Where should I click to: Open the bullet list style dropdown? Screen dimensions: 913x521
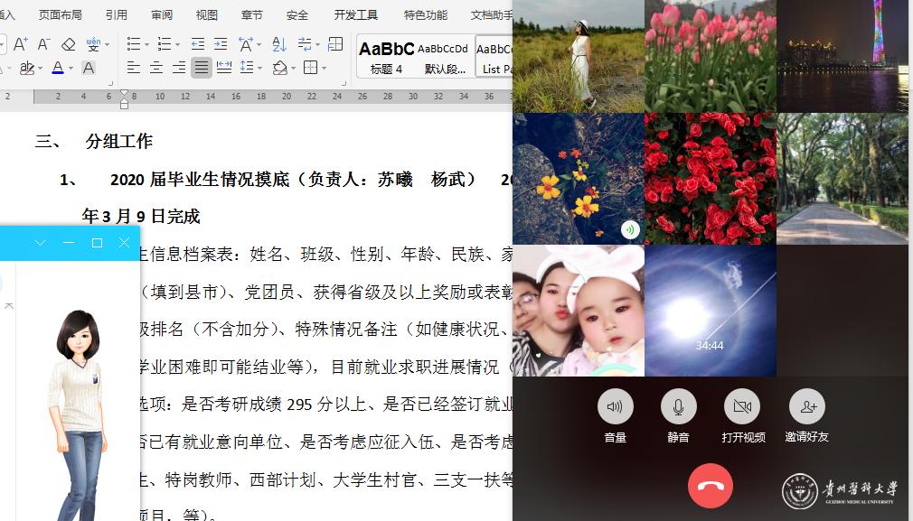pos(146,44)
